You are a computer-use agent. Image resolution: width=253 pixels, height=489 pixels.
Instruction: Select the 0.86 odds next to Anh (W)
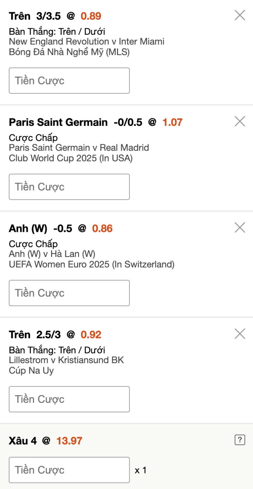pyautogui.click(x=102, y=228)
